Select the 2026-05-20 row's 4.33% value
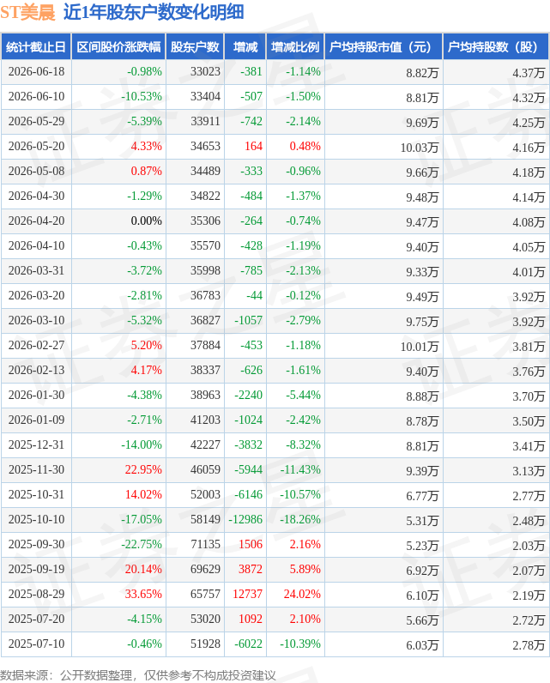 [147, 146]
